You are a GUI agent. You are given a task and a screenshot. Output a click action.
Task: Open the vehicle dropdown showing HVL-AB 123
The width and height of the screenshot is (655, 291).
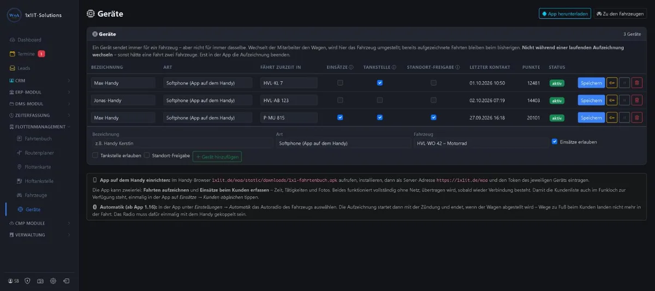click(289, 100)
